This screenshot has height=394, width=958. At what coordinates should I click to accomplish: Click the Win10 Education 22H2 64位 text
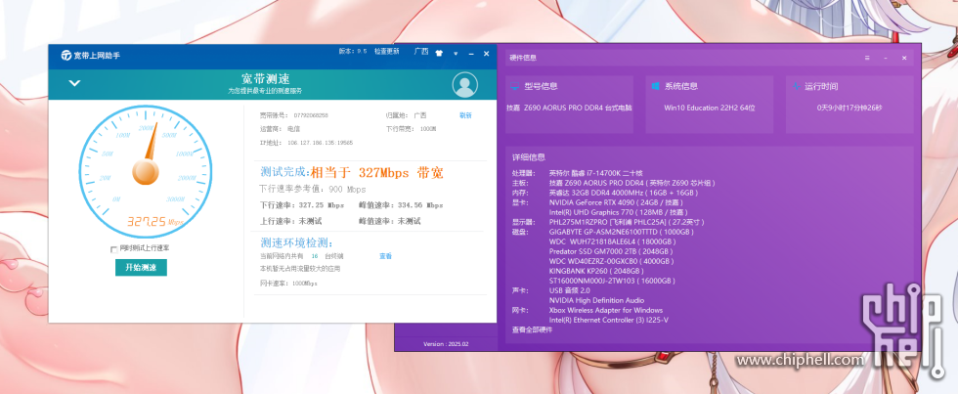[710, 109]
